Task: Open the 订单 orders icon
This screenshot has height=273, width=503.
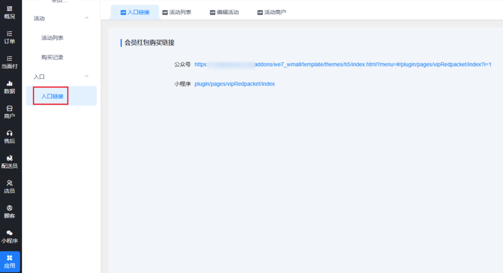Action: tap(10, 34)
